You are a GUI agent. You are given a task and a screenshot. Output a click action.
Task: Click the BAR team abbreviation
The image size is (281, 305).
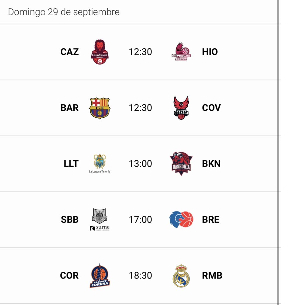[70, 108]
